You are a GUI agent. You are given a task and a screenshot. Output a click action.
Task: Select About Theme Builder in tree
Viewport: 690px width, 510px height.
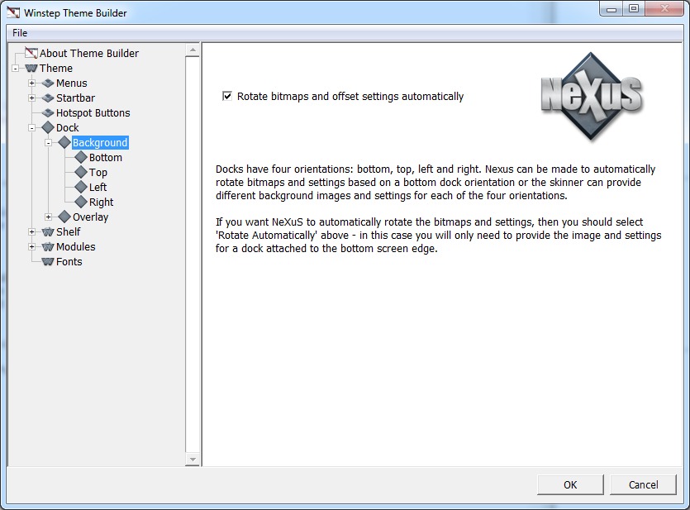(89, 53)
